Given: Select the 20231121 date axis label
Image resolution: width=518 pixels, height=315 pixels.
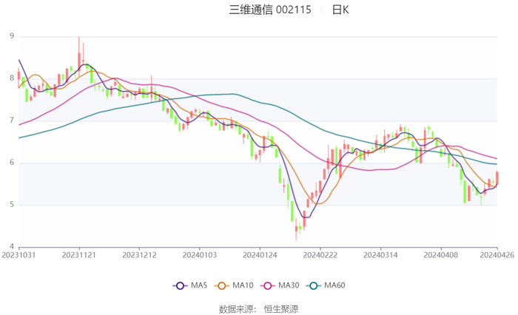Looking at the screenshot, I should pyautogui.click(x=78, y=254).
